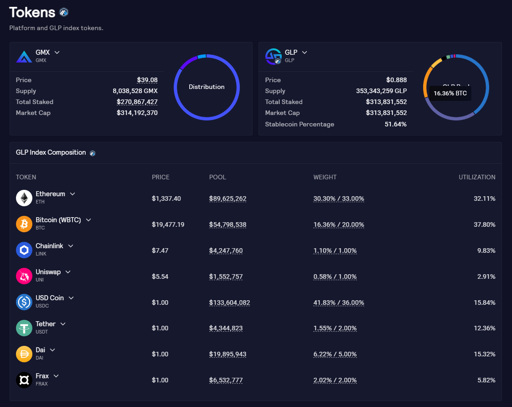Click Arbitrum icon next to GLP Index Composition
This screenshot has height=407, width=512.
(x=93, y=153)
